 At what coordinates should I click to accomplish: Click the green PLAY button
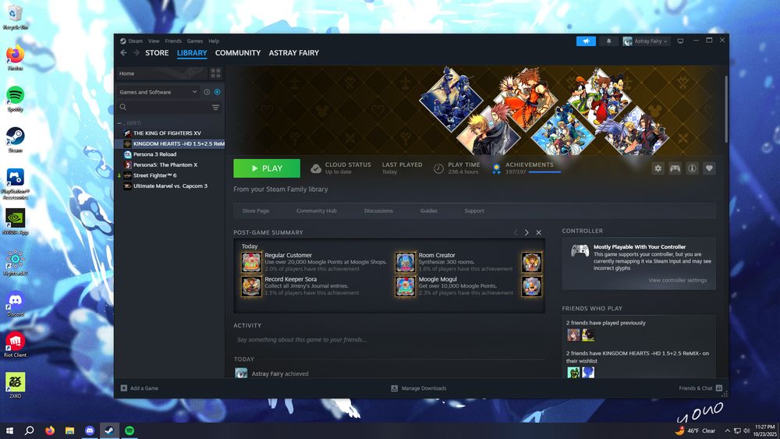(x=267, y=168)
